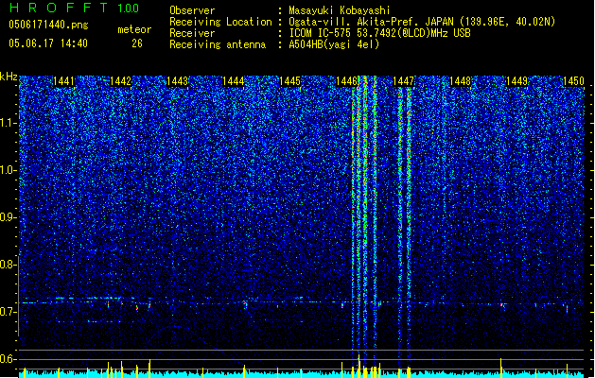Click the 1441 time marker

point(63,81)
